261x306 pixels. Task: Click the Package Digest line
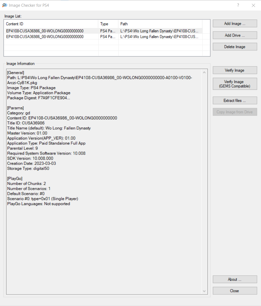[38, 98]
